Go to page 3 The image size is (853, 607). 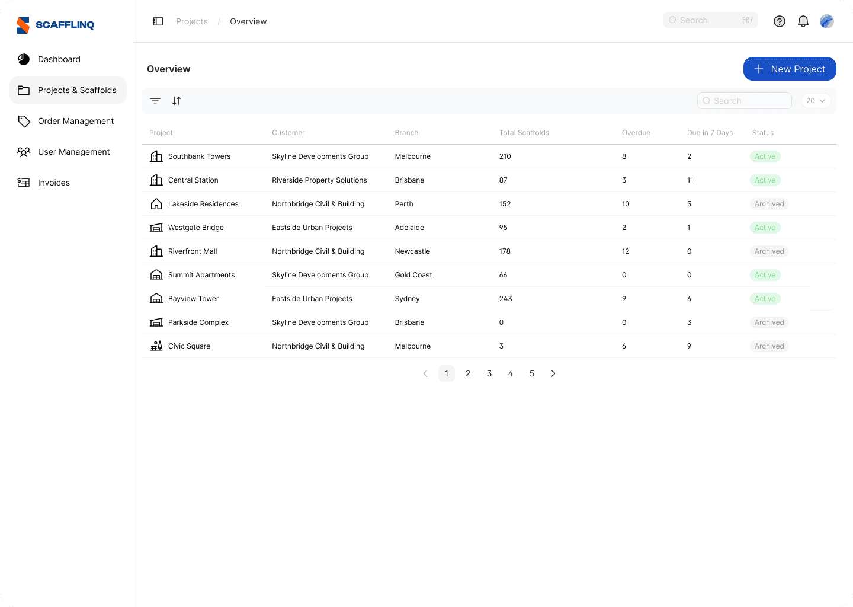click(x=489, y=373)
